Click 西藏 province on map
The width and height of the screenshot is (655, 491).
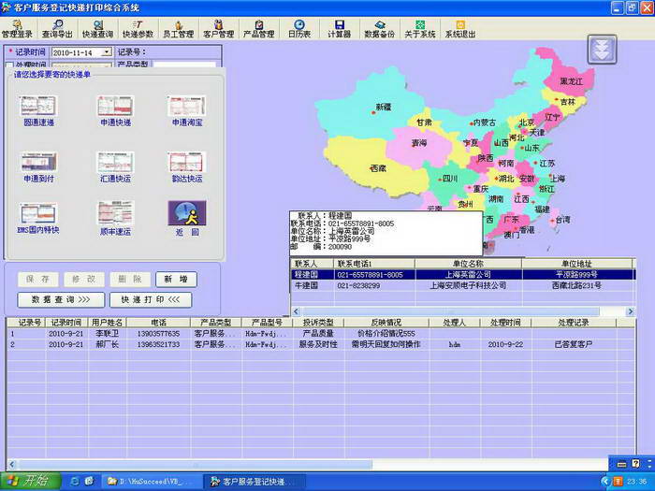coord(378,168)
